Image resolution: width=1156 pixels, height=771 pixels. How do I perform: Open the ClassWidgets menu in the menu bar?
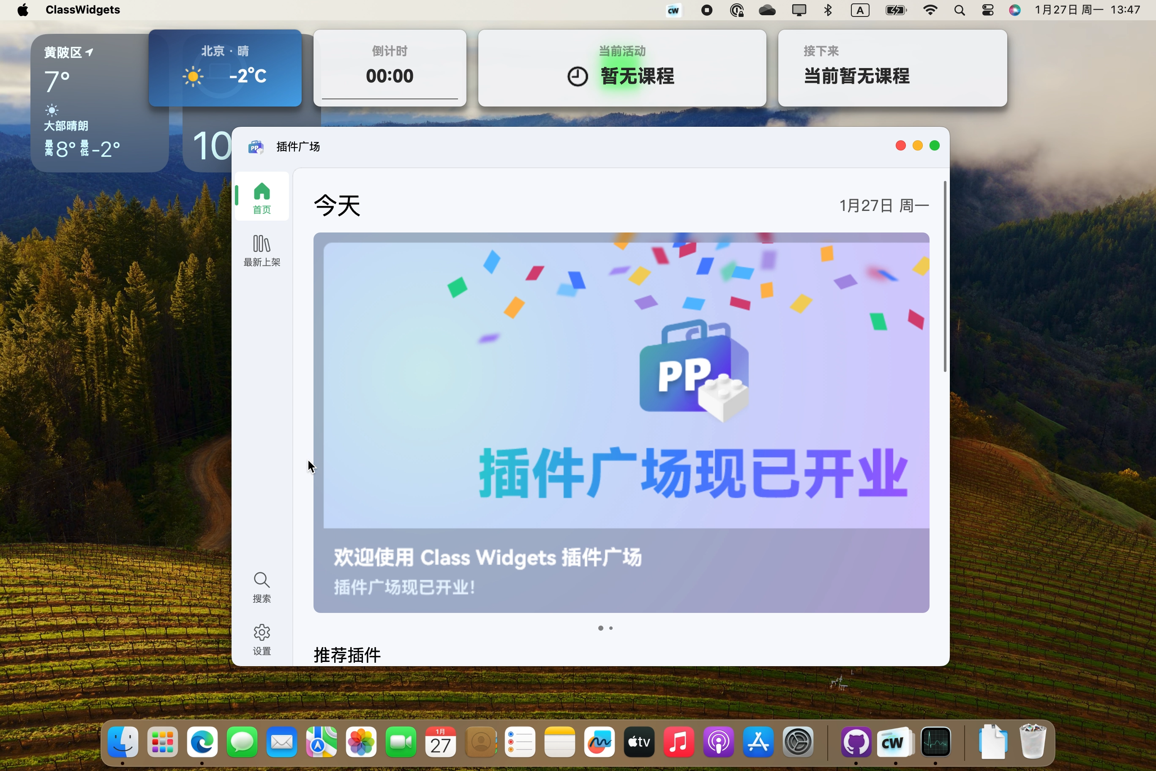pyautogui.click(x=82, y=10)
